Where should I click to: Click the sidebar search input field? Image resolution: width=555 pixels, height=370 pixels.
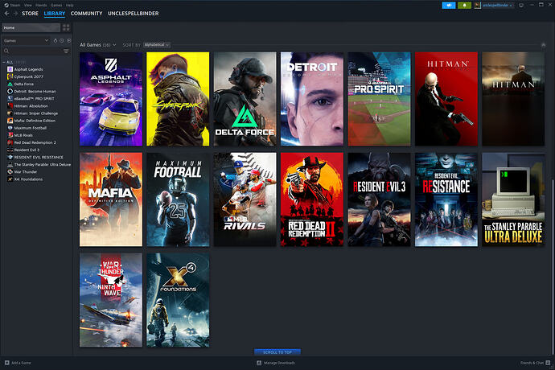35,51
